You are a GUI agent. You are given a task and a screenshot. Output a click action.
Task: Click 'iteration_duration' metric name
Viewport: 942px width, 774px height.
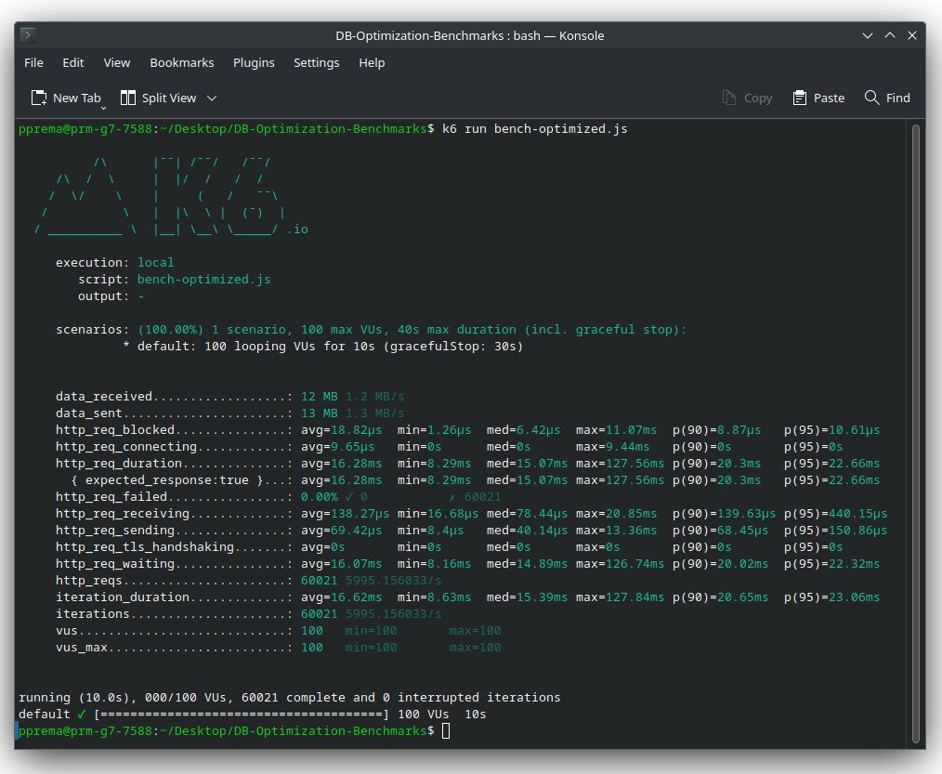click(123, 597)
